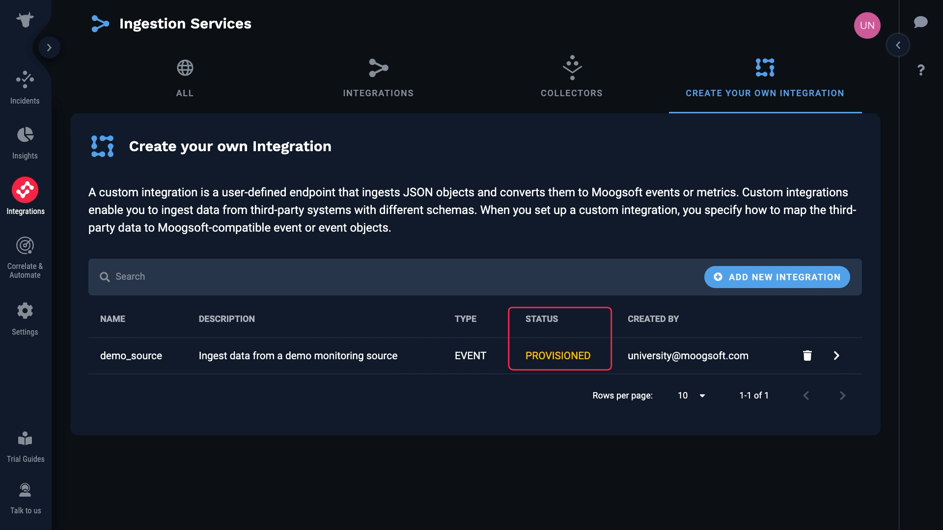The width and height of the screenshot is (943, 530).
Task: Collapse the right side panel chevron
Action: [898, 45]
